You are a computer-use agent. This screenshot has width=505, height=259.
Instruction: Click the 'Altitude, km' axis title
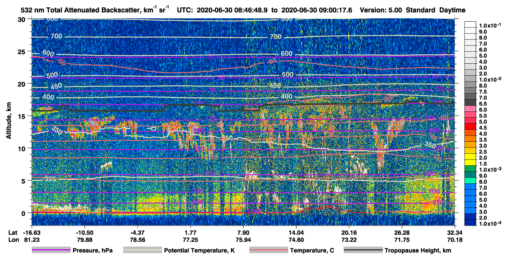click(9, 122)
